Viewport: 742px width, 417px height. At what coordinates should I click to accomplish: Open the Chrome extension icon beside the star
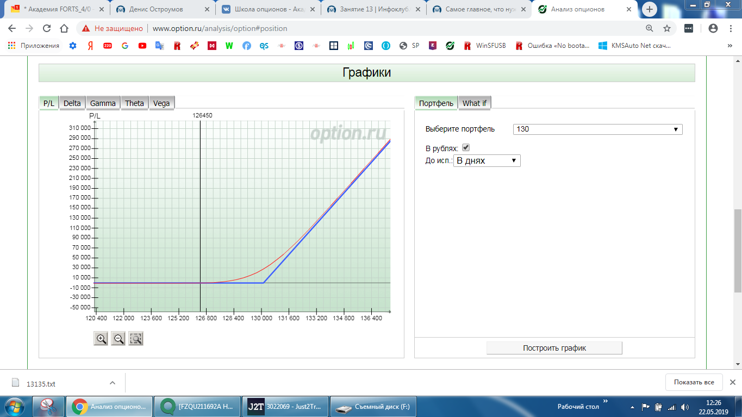click(x=689, y=28)
